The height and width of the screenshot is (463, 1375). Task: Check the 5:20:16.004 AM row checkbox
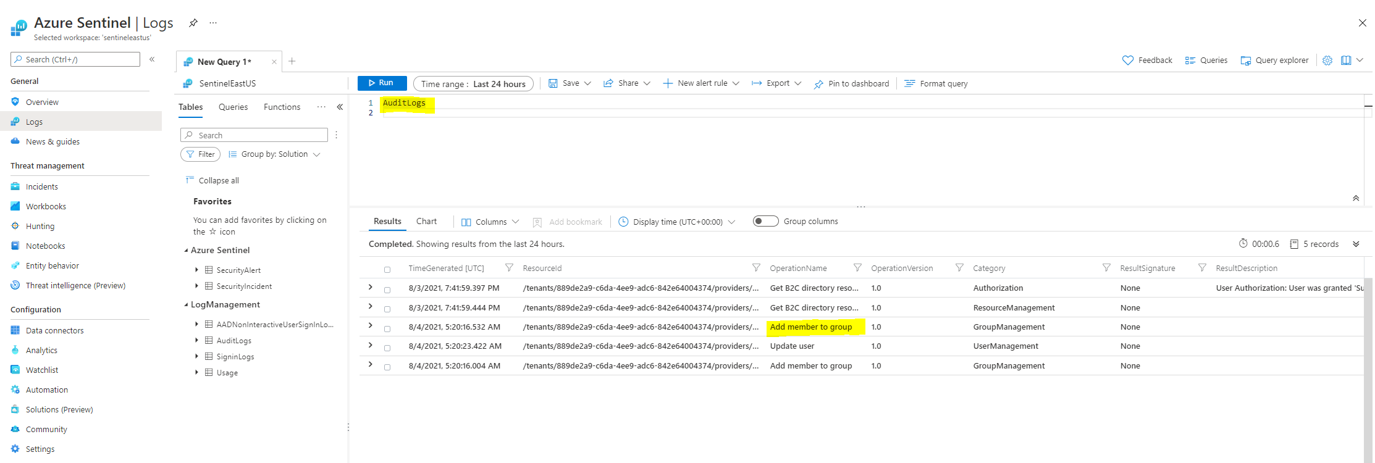point(387,367)
